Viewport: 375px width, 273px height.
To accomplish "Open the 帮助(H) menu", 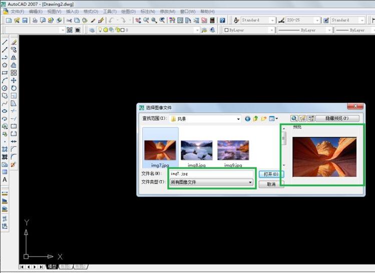I will click(x=207, y=11).
